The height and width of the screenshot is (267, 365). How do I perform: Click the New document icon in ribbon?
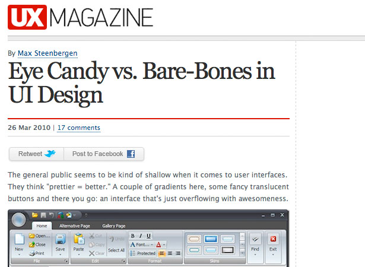(19, 239)
